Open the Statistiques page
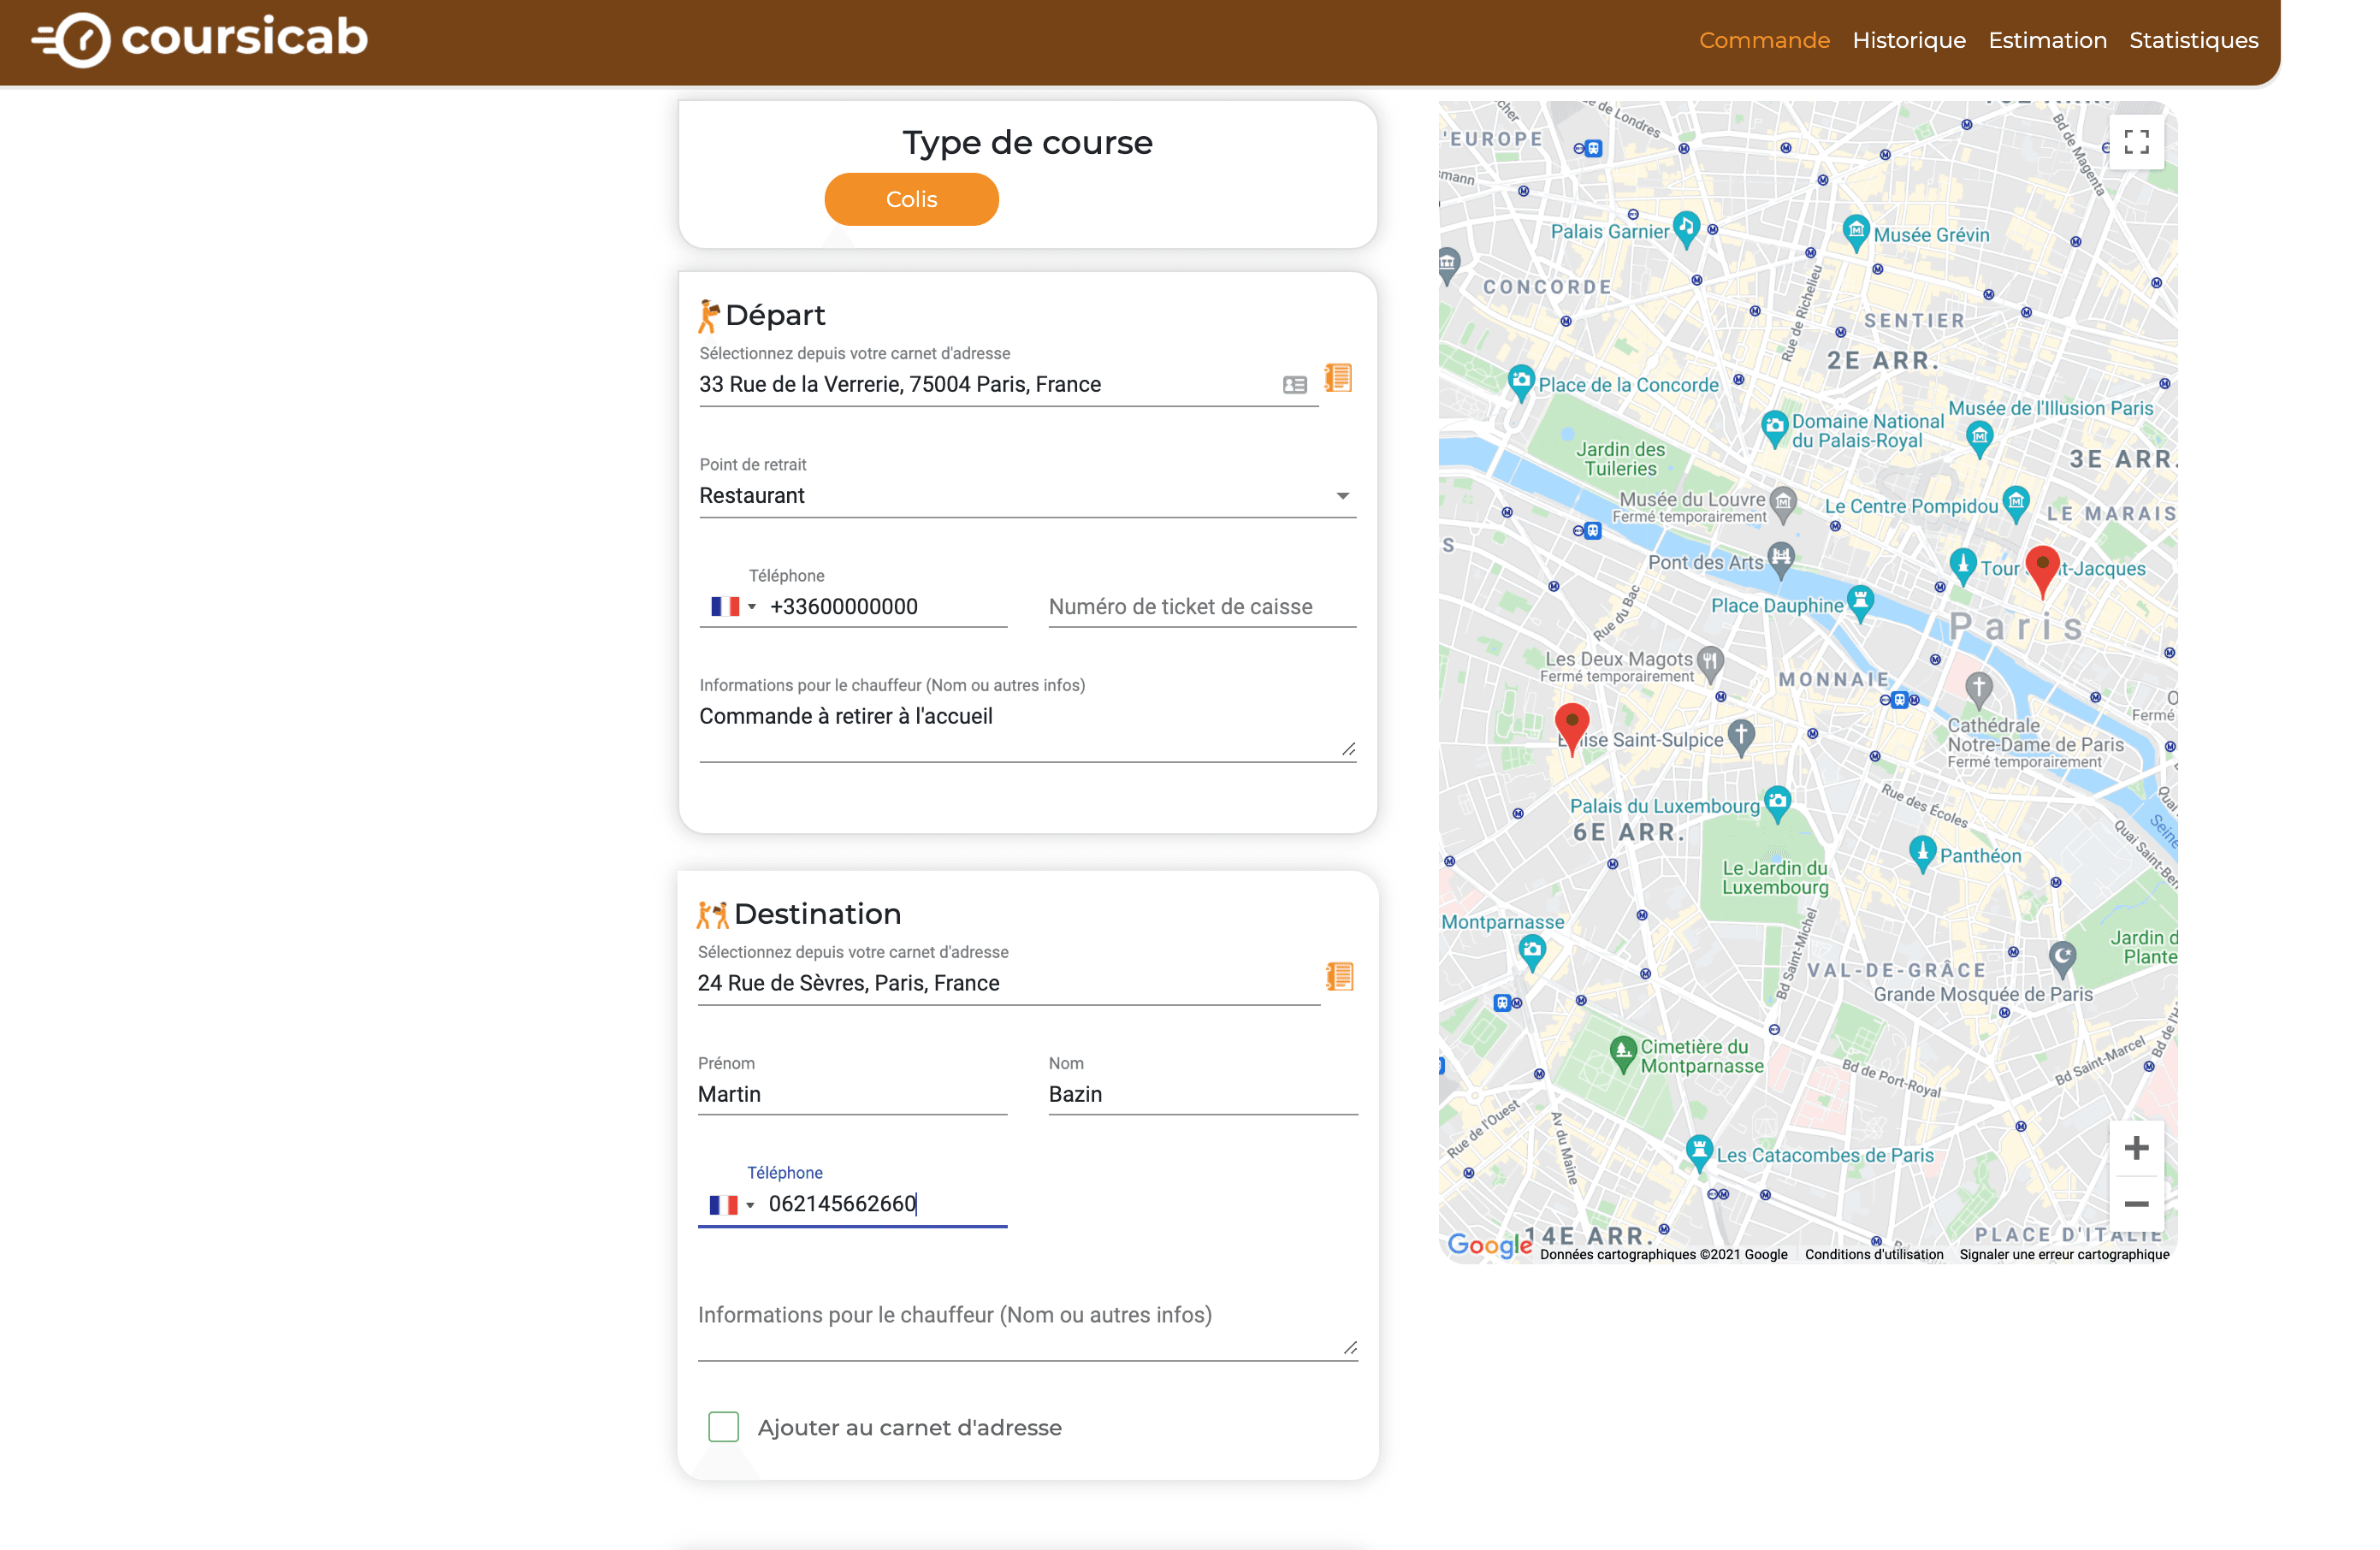The height and width of the screenshot is (1550, 2380). 2193,40
